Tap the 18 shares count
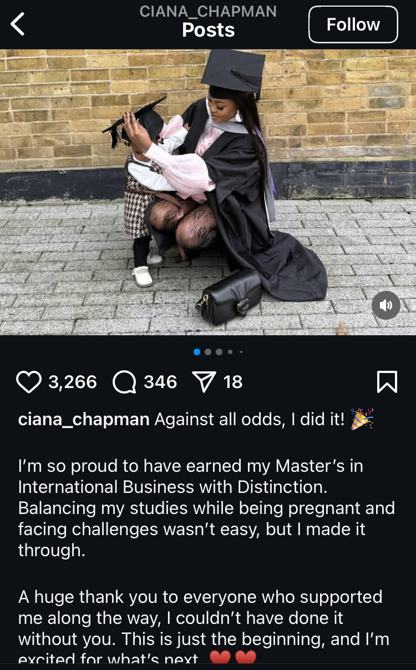 (x=233, y=382)
